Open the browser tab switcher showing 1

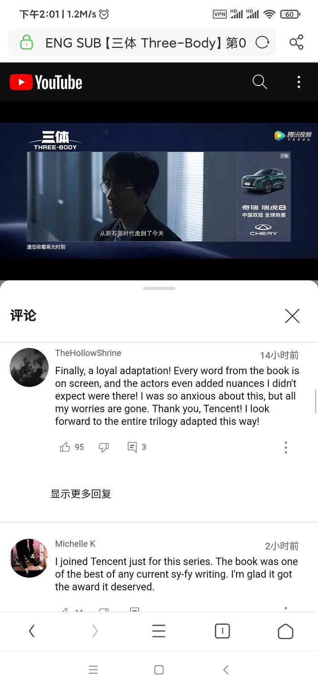coord(222,631)
